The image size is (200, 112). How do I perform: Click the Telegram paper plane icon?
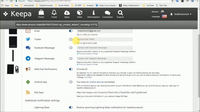pos(28,58)
